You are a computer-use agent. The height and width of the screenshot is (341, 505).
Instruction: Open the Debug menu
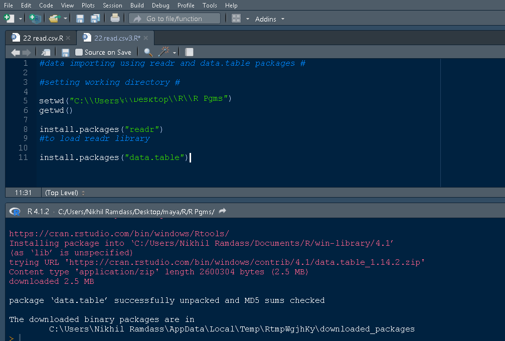click(x=160, y=6)
